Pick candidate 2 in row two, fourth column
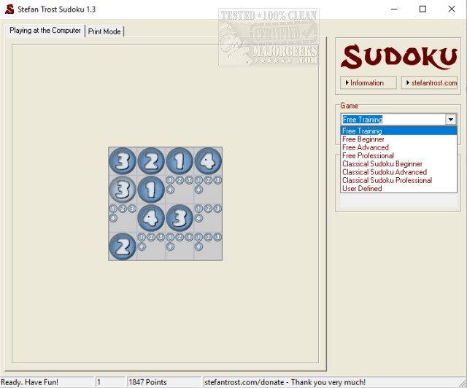Image resolution: width=467 pixels, height=388 pixels. pos(208,180)
